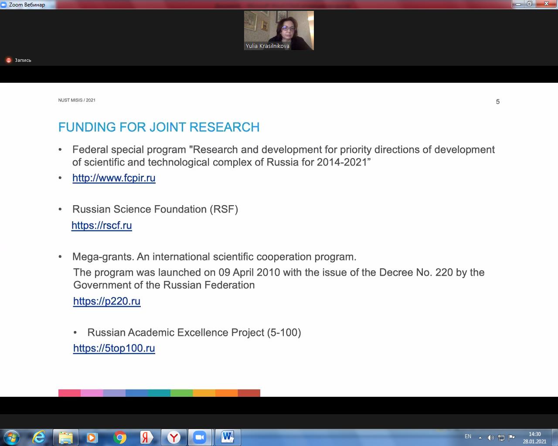The height and width of the screenshot is (446, 558).
Task: Show hidden system tray icons
Action: coord(480,437)
